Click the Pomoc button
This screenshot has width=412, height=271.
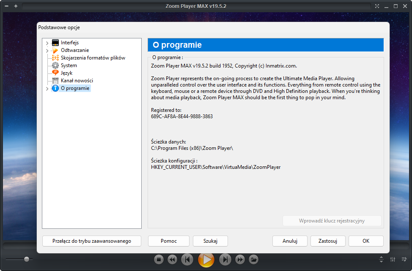click(x=169, y=241)
